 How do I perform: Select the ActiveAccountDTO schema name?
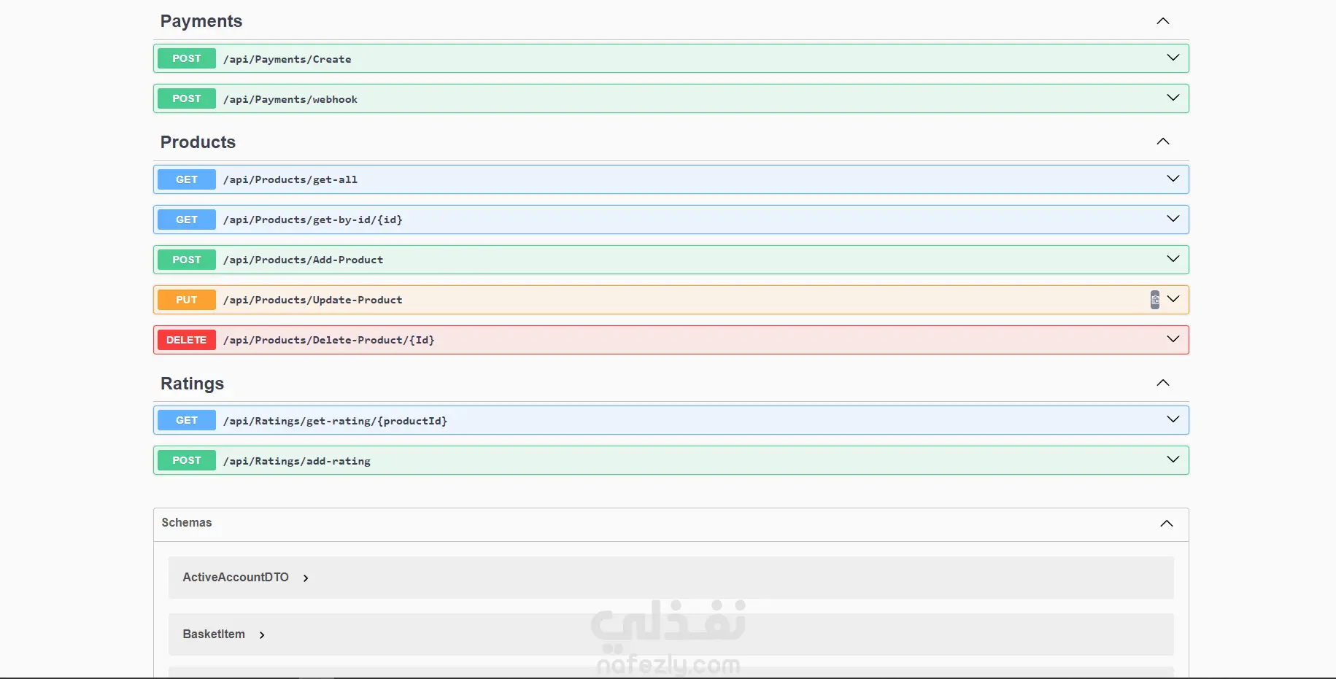(236, 578)
